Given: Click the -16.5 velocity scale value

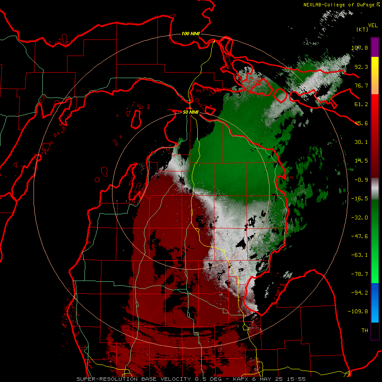Looking at the screenshot, I should point(360,199).
